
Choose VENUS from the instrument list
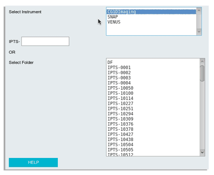point(114,22)
